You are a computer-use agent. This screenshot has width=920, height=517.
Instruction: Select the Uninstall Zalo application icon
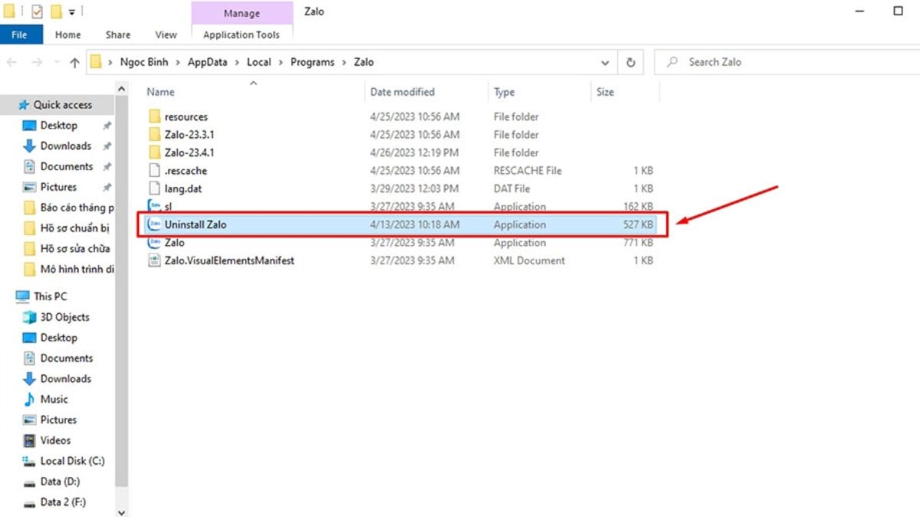tap(153, 224)
